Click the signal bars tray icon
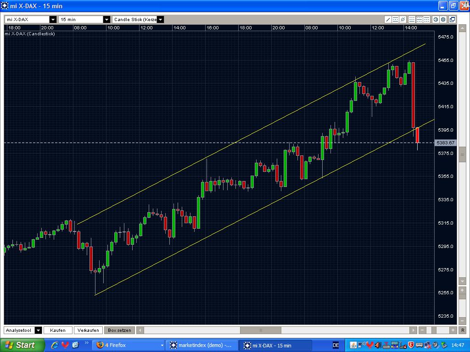The image size is (470, 352). pyautogui.click(x=403, y=345)
